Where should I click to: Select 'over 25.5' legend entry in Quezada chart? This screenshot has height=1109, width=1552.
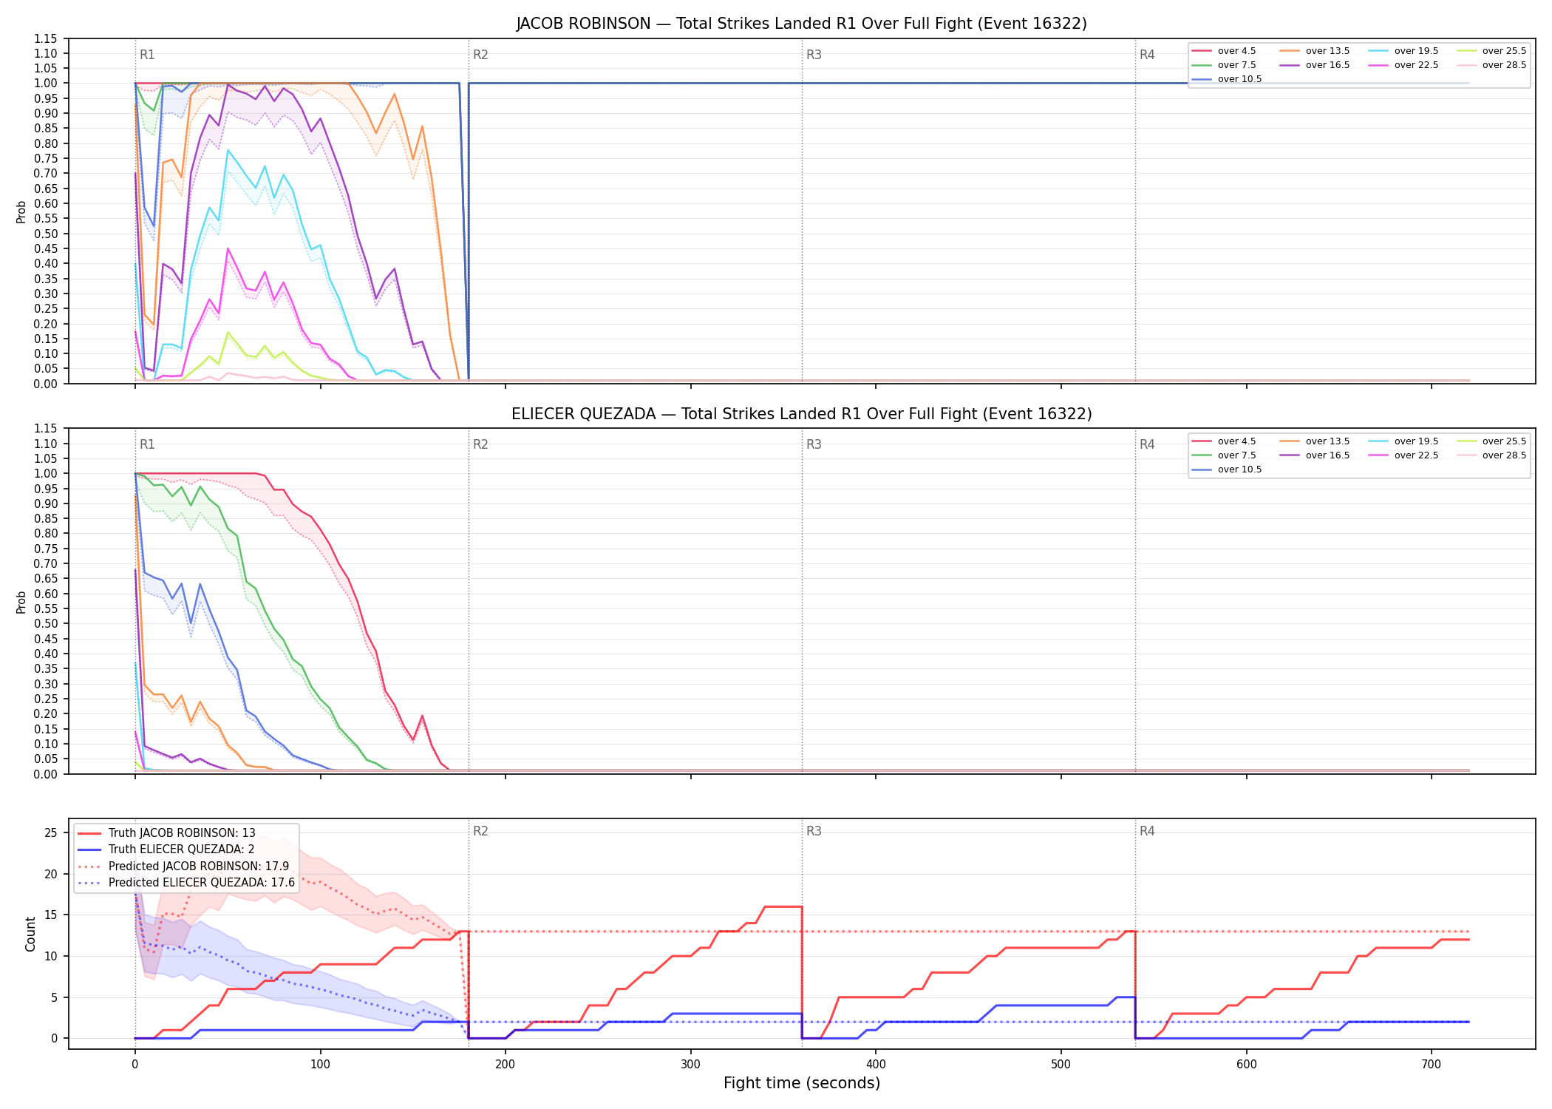pos(1491,441)
